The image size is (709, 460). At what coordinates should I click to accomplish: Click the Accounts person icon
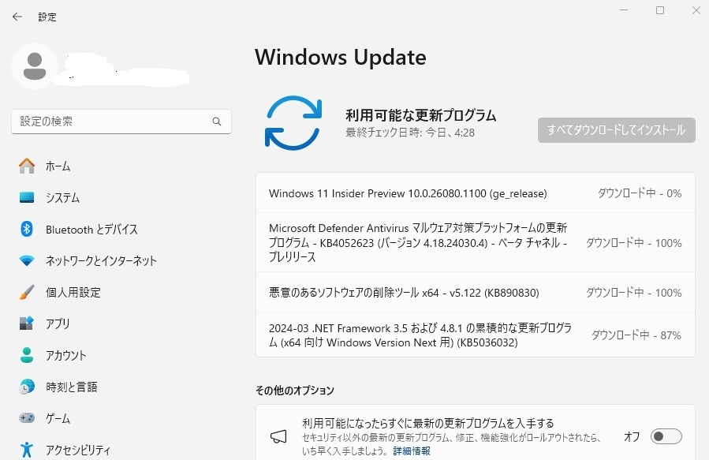pos(27,355)
